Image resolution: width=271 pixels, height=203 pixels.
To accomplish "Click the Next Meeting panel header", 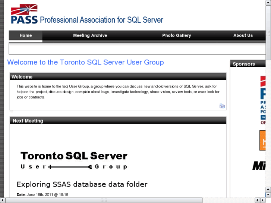I will coord(118,121).
